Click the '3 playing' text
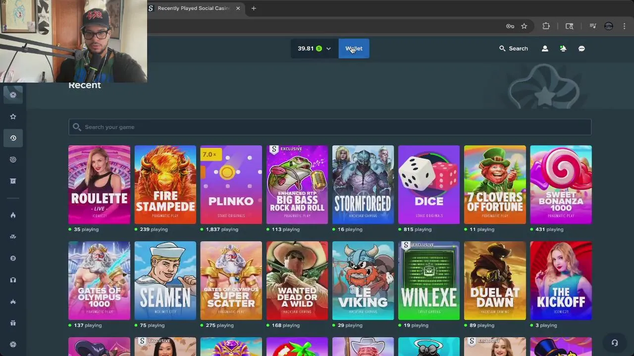The height and width of the screenshot is (356, 634). coord(547,325)
